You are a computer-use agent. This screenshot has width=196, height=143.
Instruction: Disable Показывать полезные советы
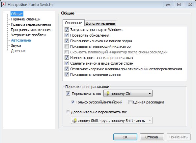coord(67,74)
